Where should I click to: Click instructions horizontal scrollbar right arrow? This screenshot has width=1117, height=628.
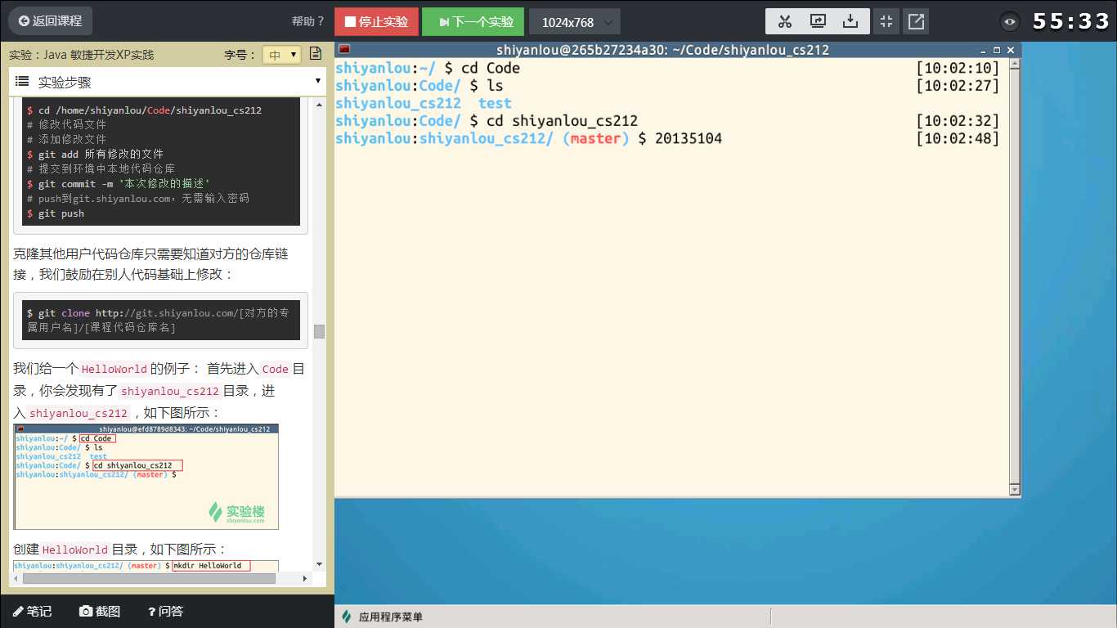pyautogui.click(x=306, y=578)
